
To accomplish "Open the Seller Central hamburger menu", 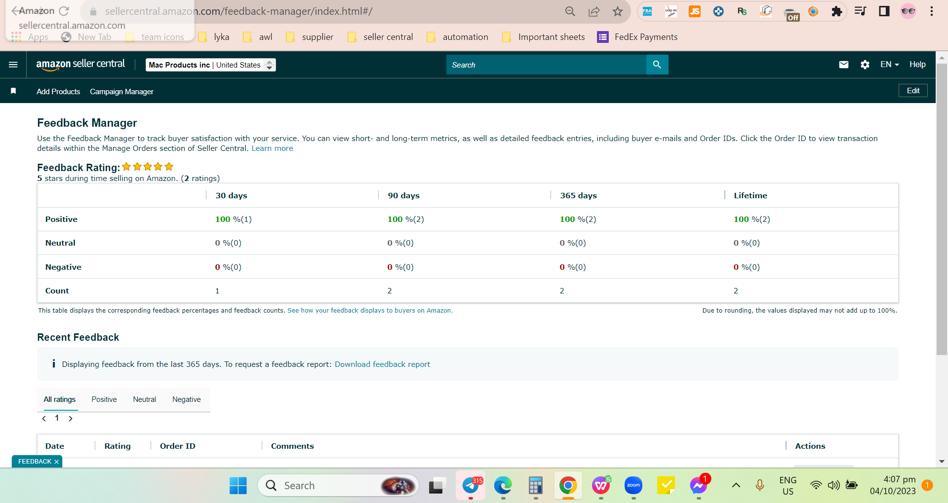I will (x=13, y=65).
